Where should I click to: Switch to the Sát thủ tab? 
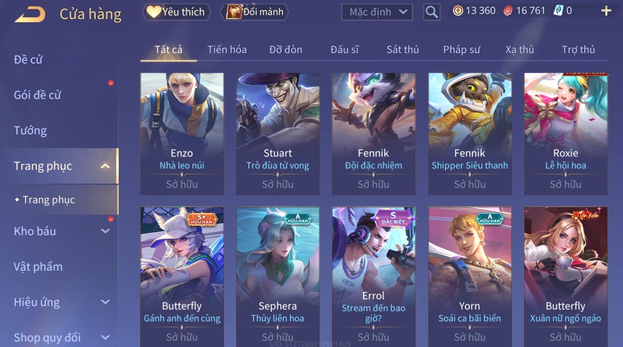(403, 50)
